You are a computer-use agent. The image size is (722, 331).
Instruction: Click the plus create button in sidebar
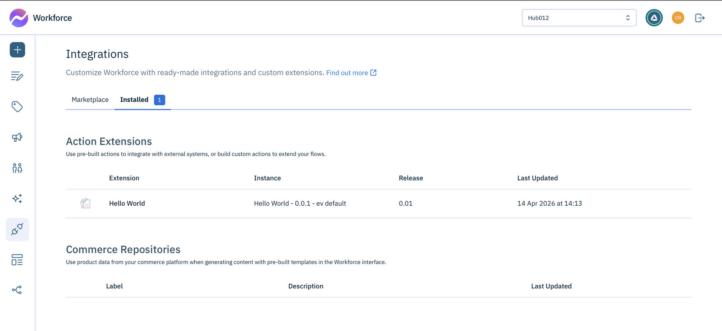pyautogui.click(x=17, y=50)
